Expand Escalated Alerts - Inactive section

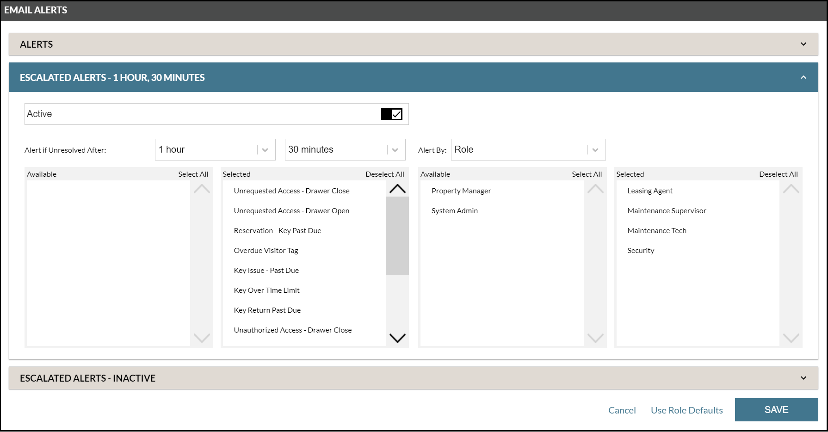803,378
